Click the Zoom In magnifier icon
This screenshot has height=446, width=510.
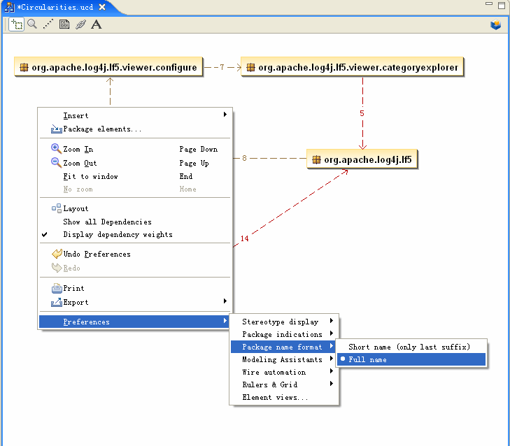tap(56, 149)
